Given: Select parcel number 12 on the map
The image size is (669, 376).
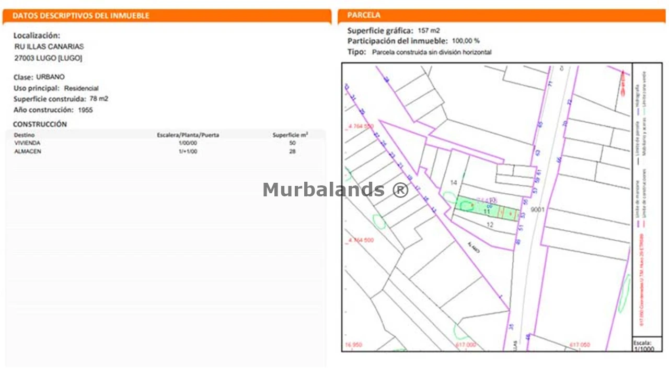Looking at the screenshot, I should [x=490, y=225].
